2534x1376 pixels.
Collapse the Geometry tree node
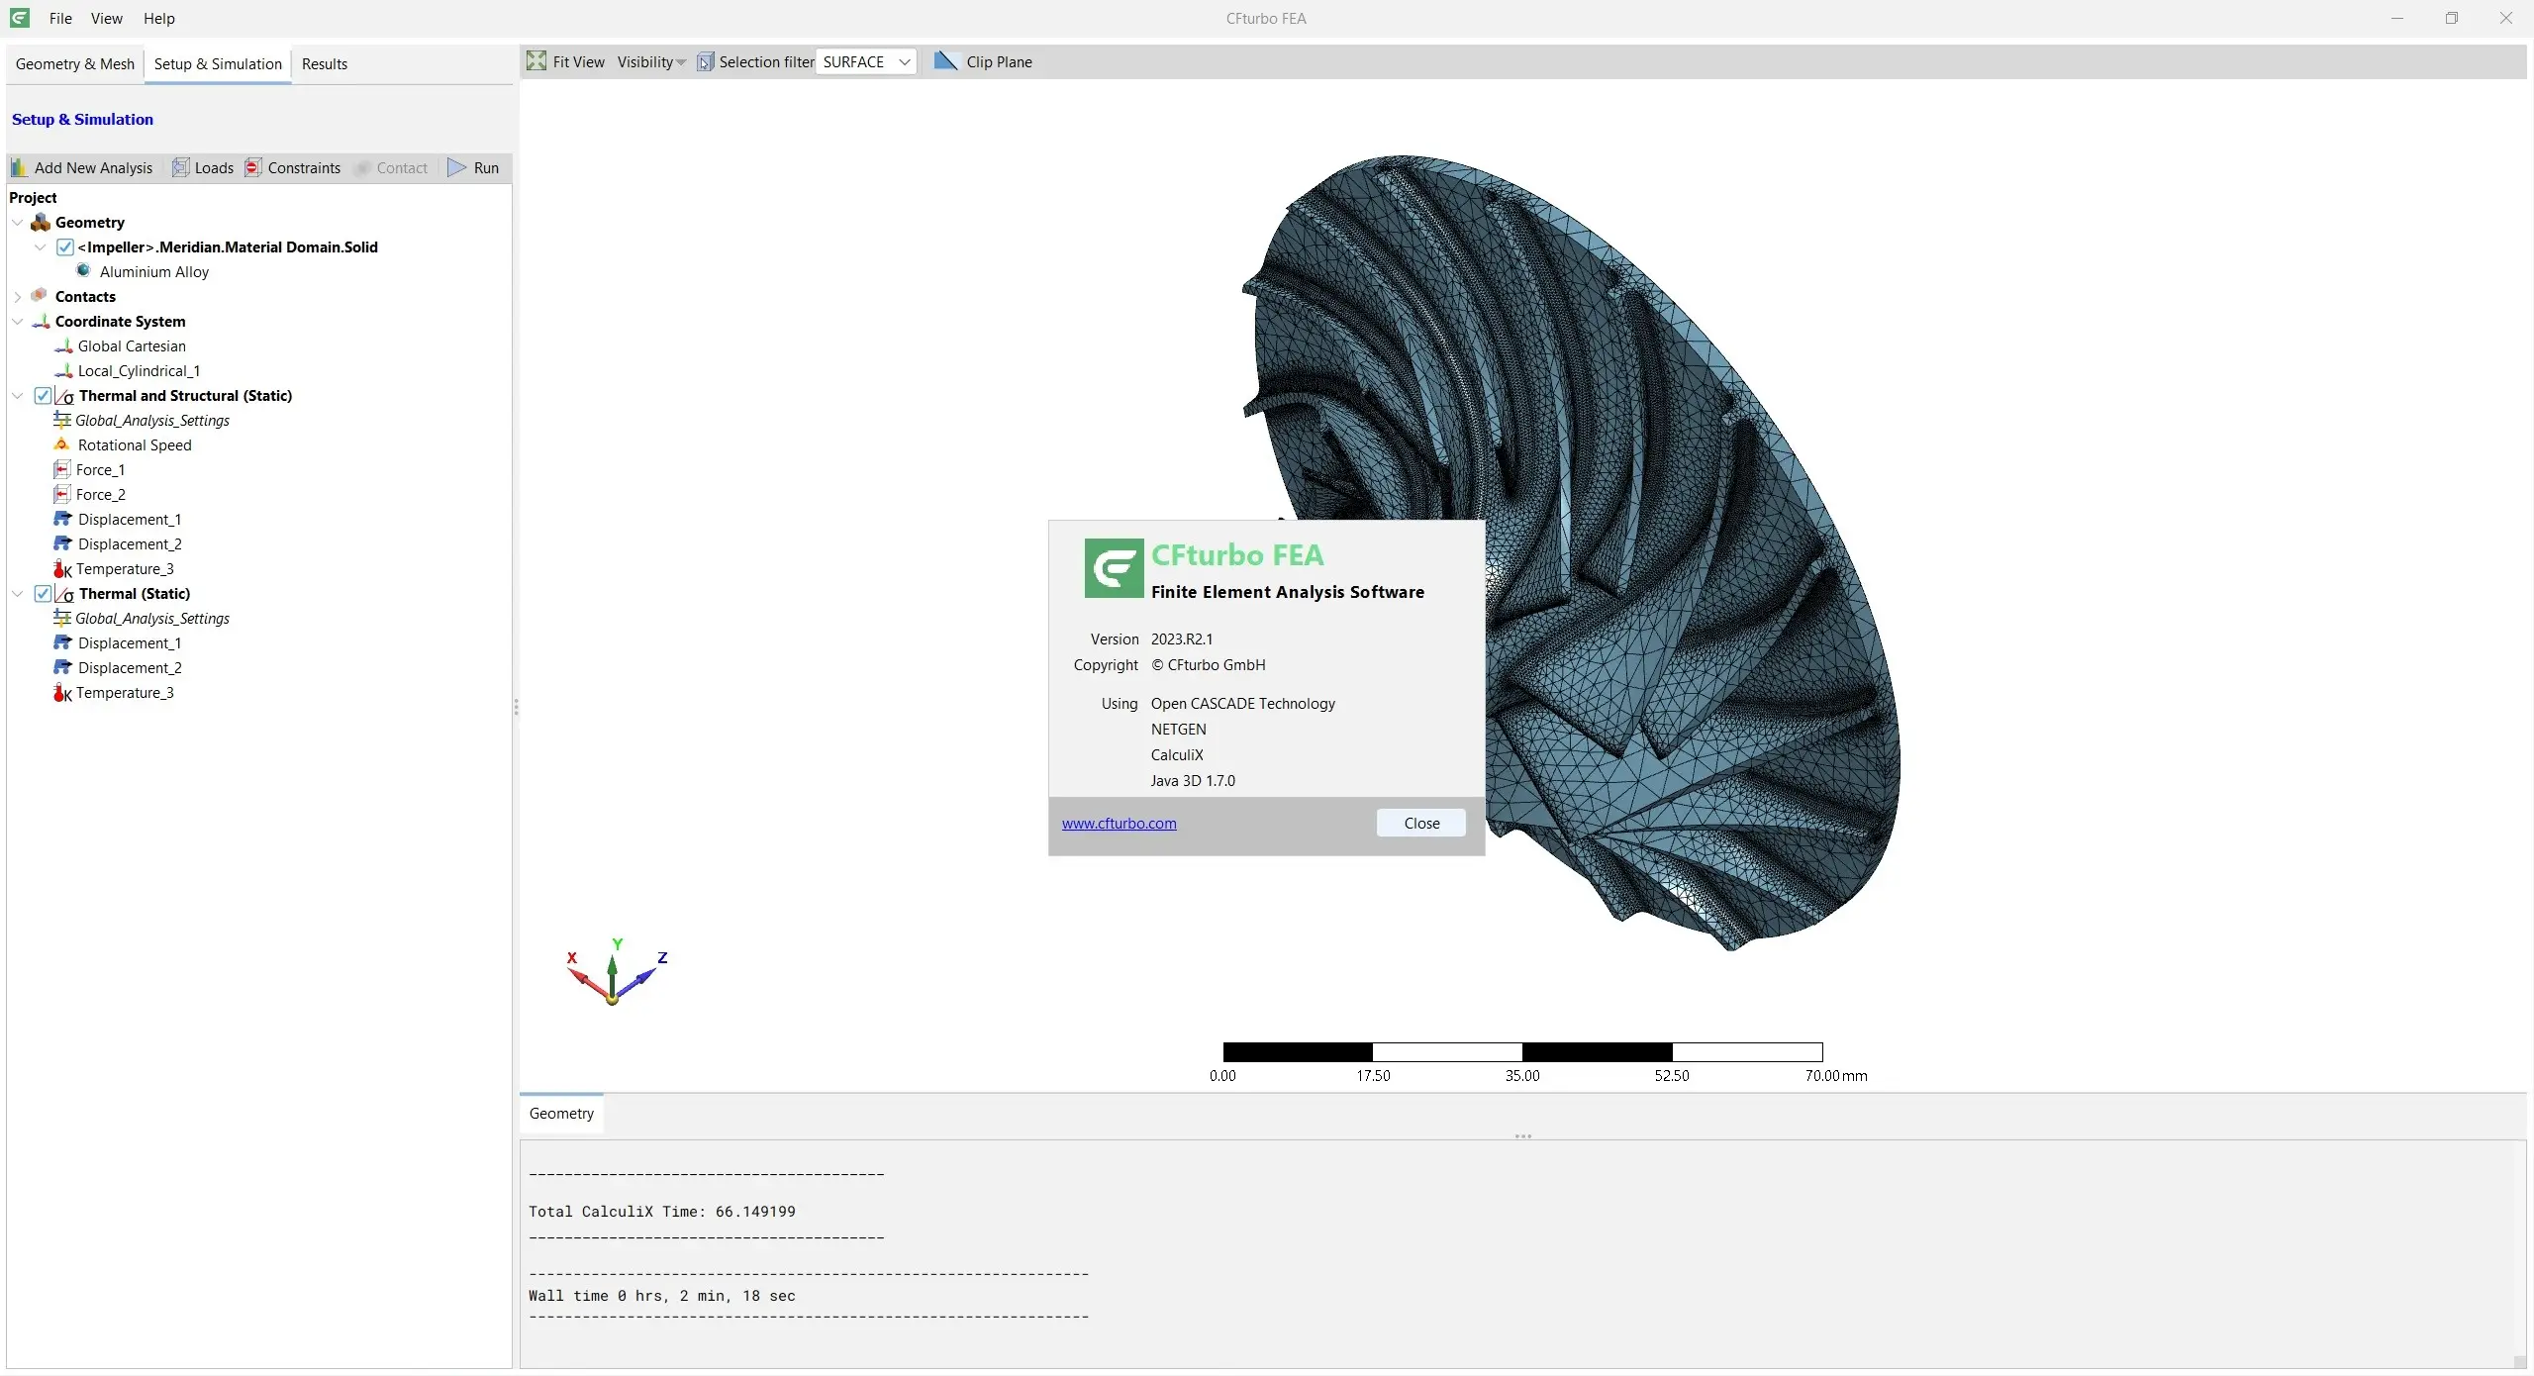tap(17, 222)
